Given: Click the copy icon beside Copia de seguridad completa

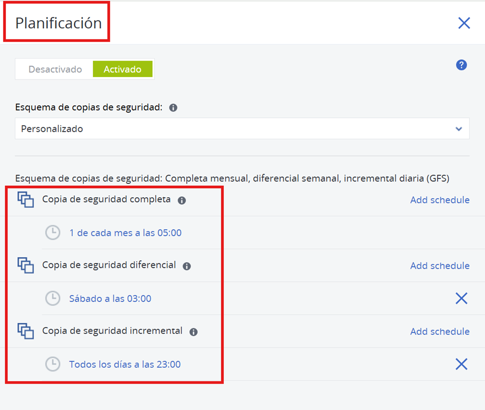Looking at the screenshot, I should [x=26, y=200].
